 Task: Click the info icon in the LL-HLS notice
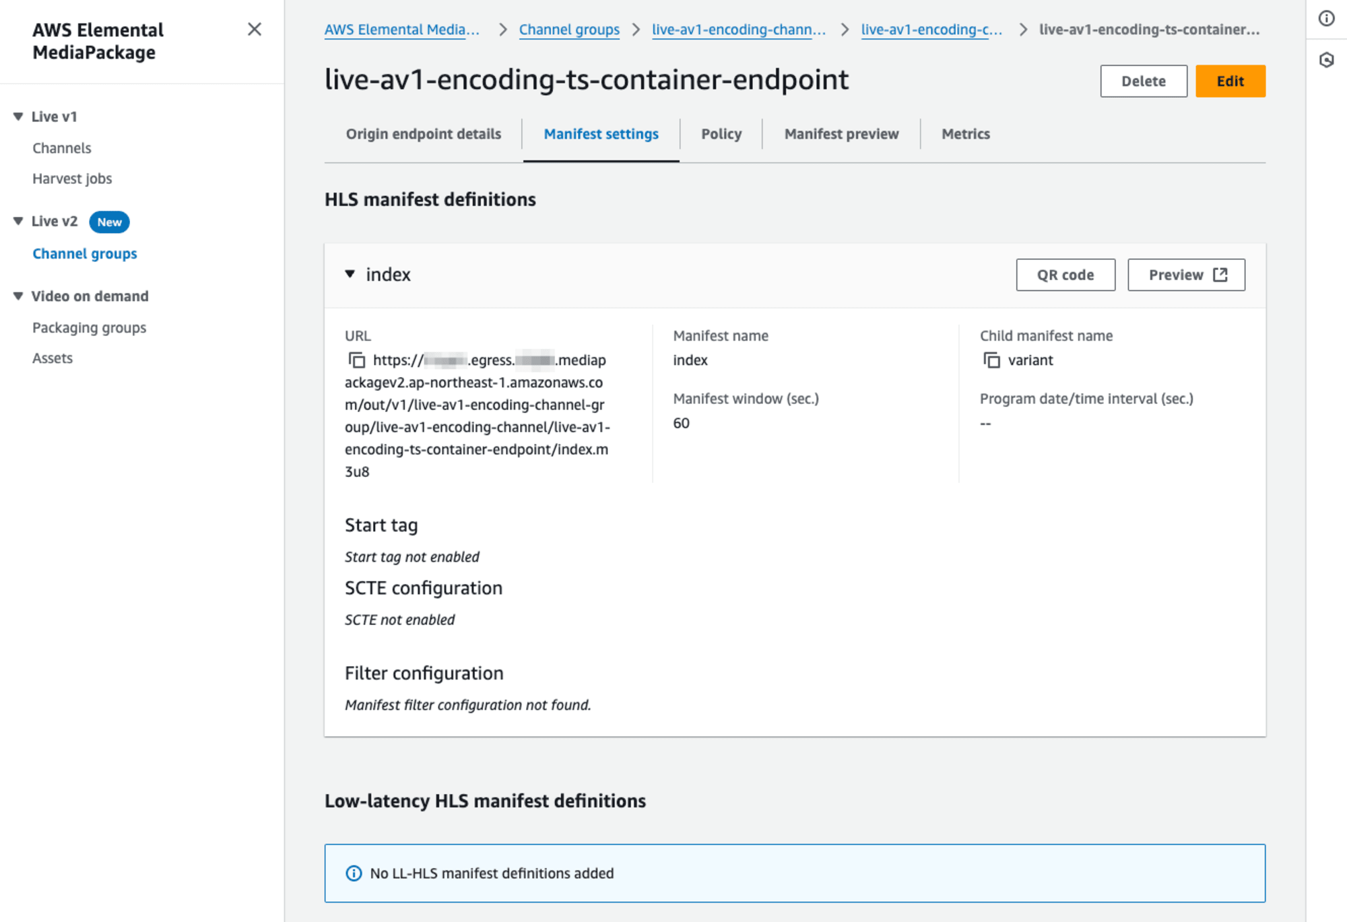coord(354,874)
